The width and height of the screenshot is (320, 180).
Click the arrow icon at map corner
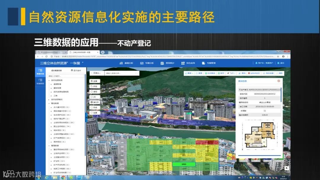287,168
